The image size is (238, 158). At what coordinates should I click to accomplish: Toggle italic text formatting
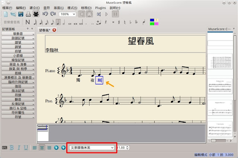coord(19,148)
